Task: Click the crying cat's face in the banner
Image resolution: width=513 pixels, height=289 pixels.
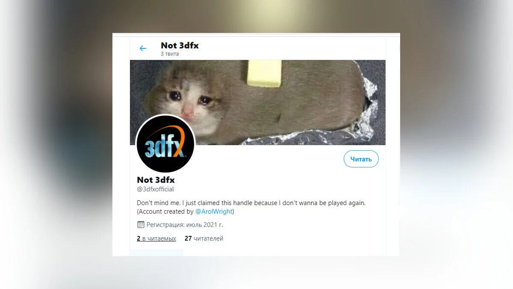Action: tap(180, 101)
